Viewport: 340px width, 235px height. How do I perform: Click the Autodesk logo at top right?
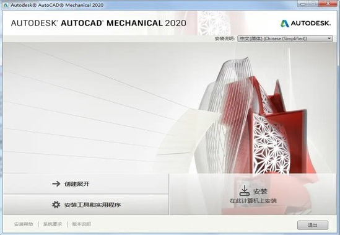point(305,23)
